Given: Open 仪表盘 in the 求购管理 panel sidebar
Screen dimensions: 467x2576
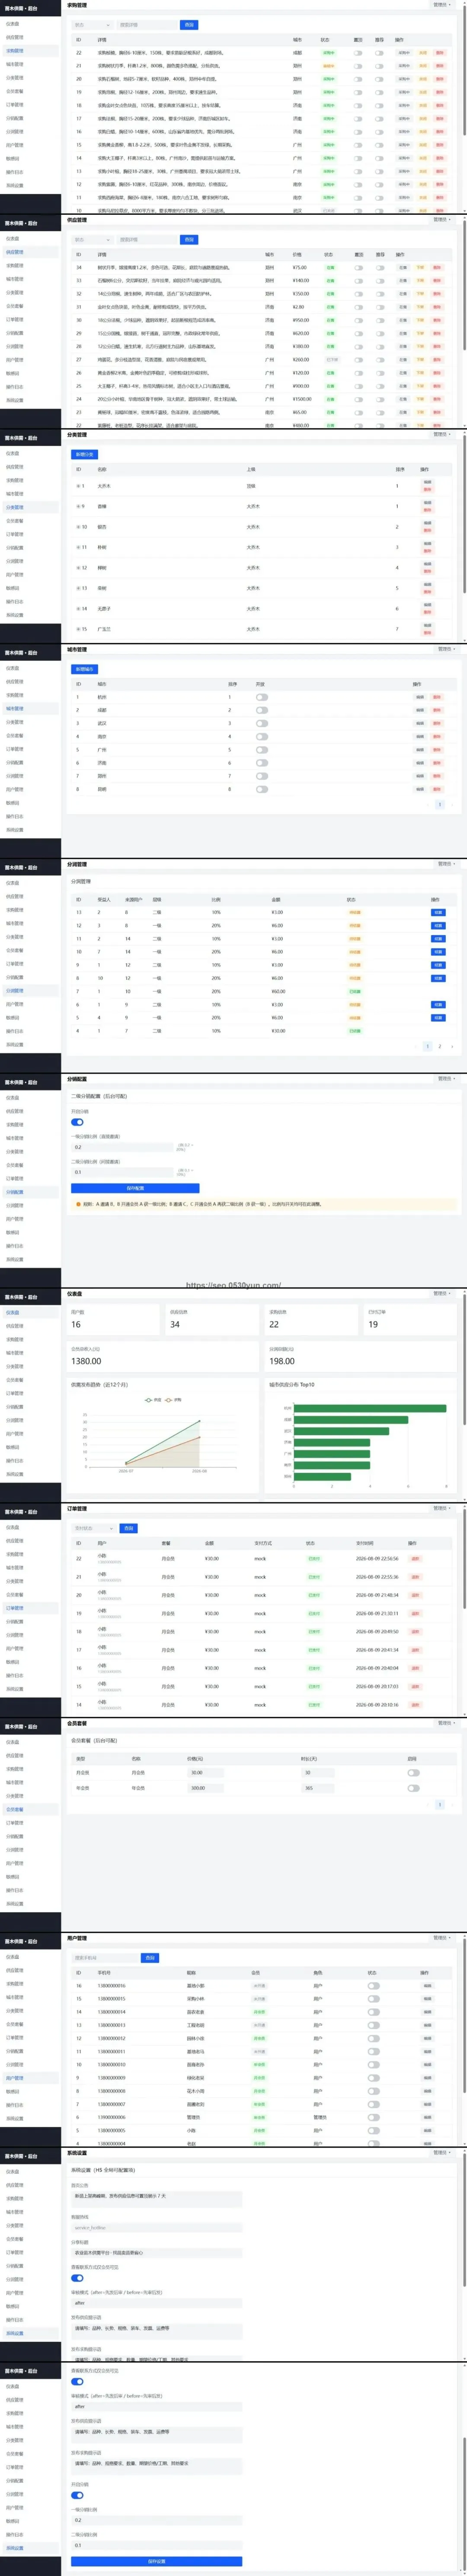Looking at the screenshot, I should (12, 23).
